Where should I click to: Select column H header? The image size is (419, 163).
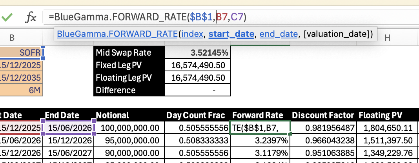[388, 38]
